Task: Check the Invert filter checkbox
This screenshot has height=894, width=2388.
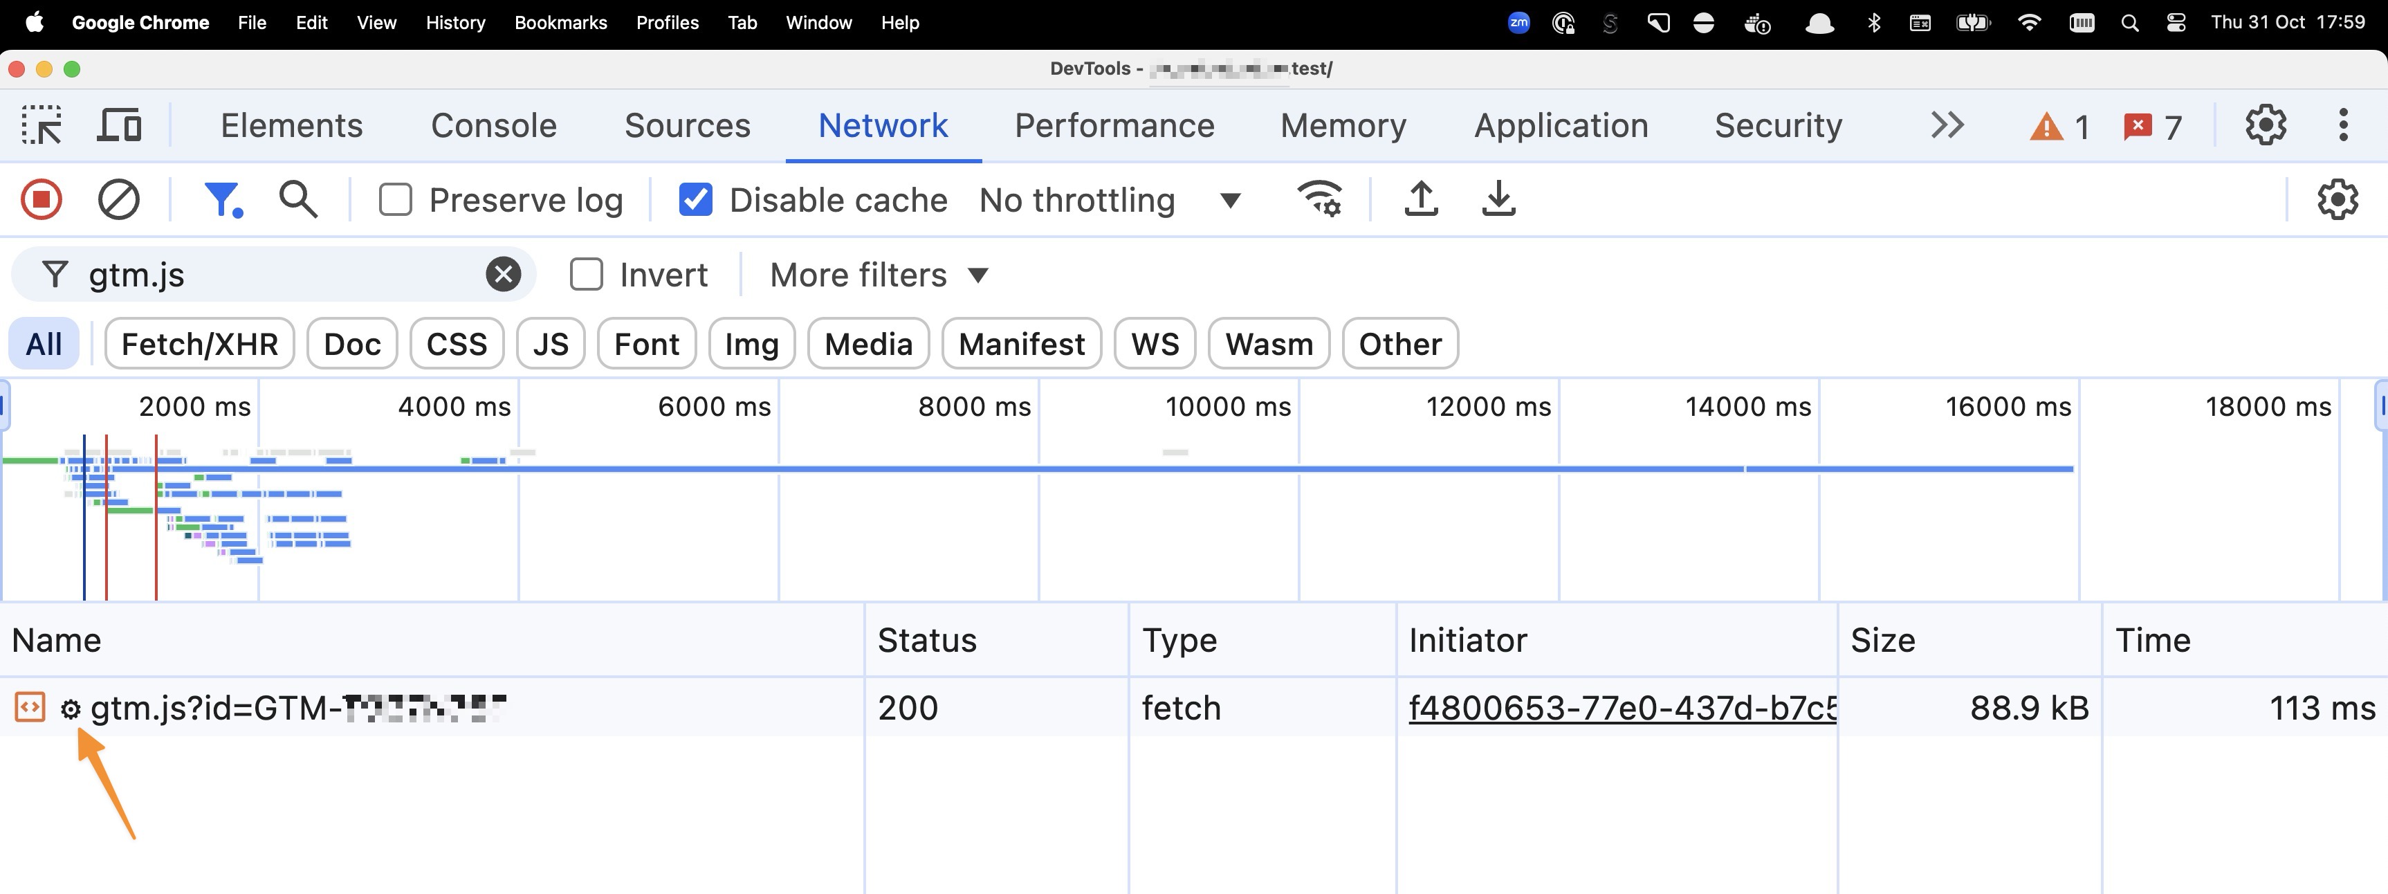Action: tap(586, 275)
